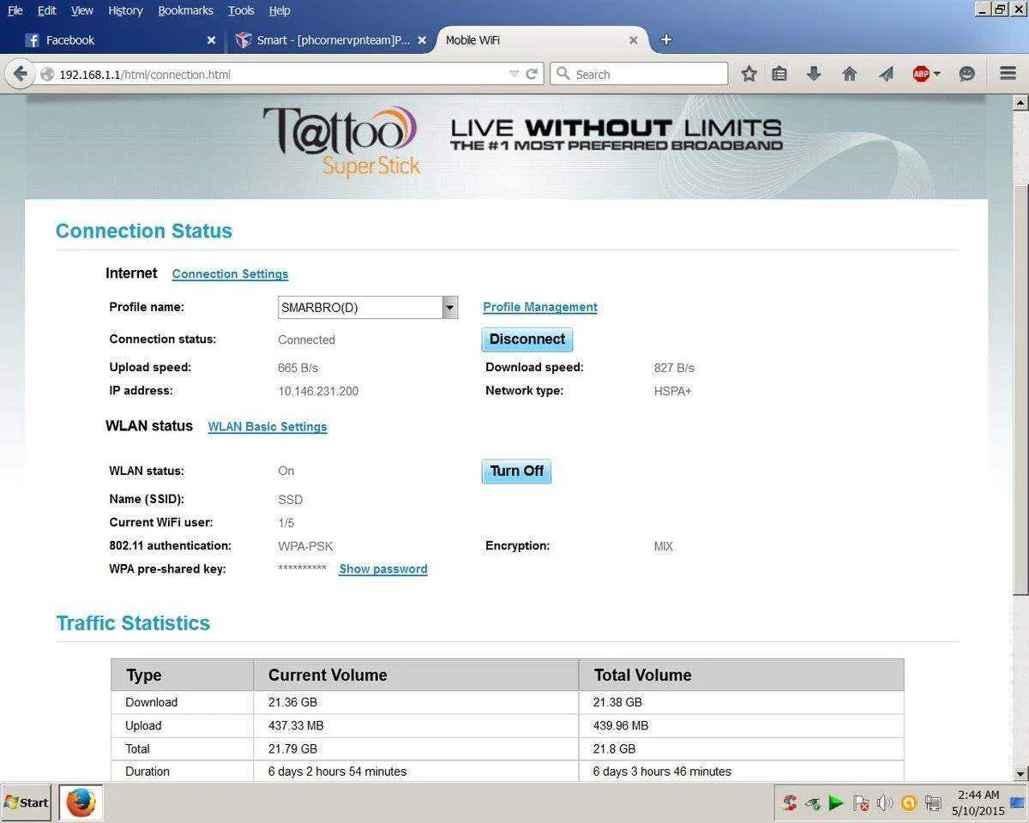Close the Mobile WiFi tab
Screen dimensions: 1029x823
(x=634, y=40)
